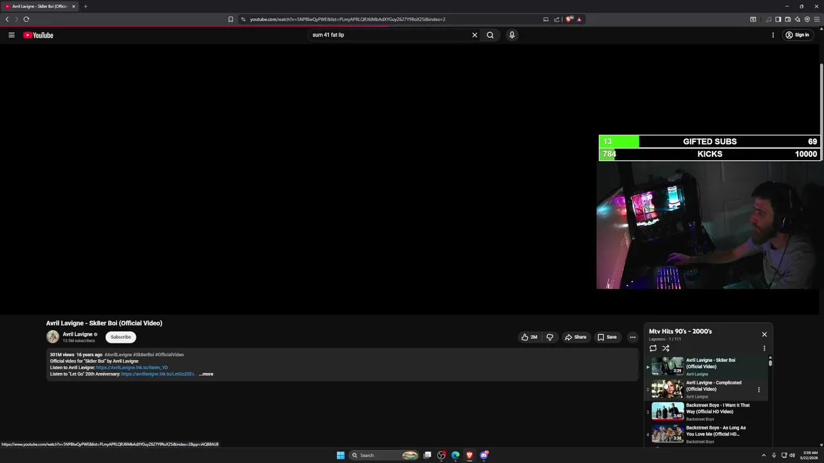This screenshot has width=824, height=463.
Task: Save the video to a playlist
Action: coord(607,337)
